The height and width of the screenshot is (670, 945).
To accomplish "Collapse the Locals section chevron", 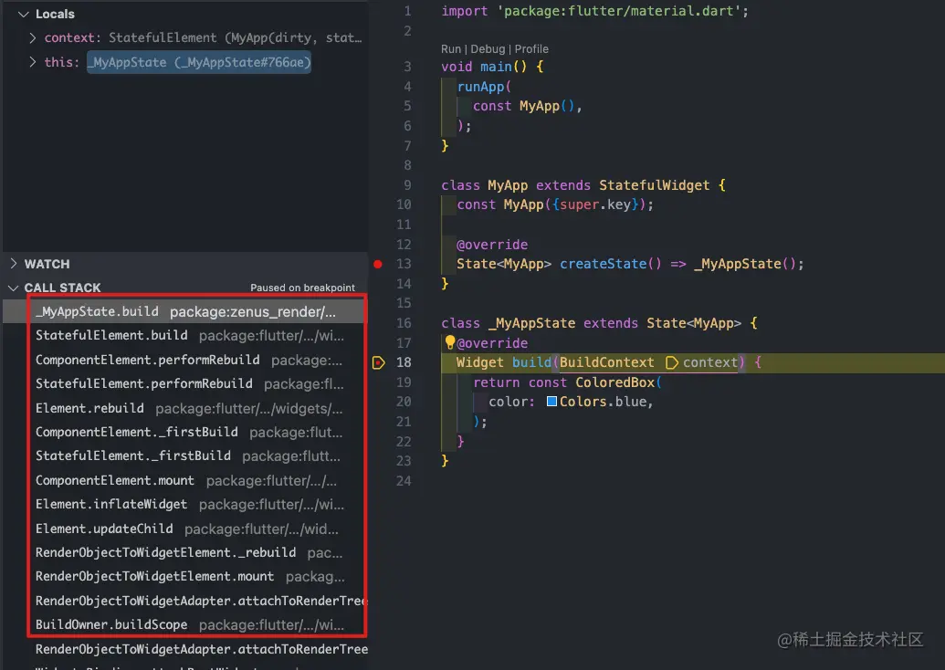I will pos(24,14).
